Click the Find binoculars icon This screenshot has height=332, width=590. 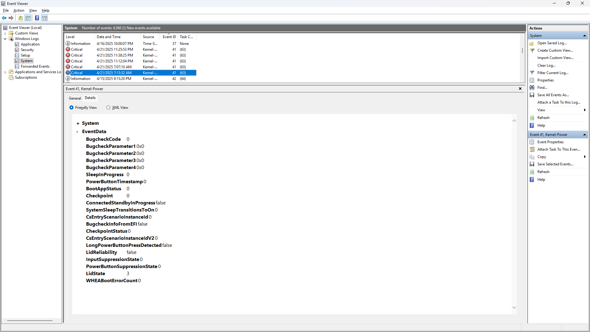pyautogui.click(x=532, y=88)
